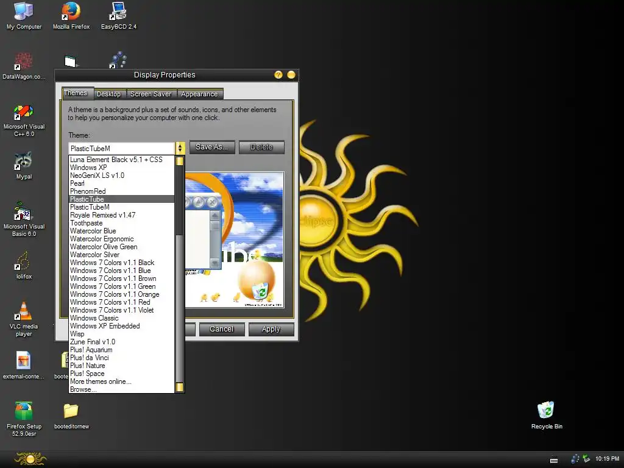Click the Apply button
Viewport: 624px width, 468px height.
pos(271,329)
